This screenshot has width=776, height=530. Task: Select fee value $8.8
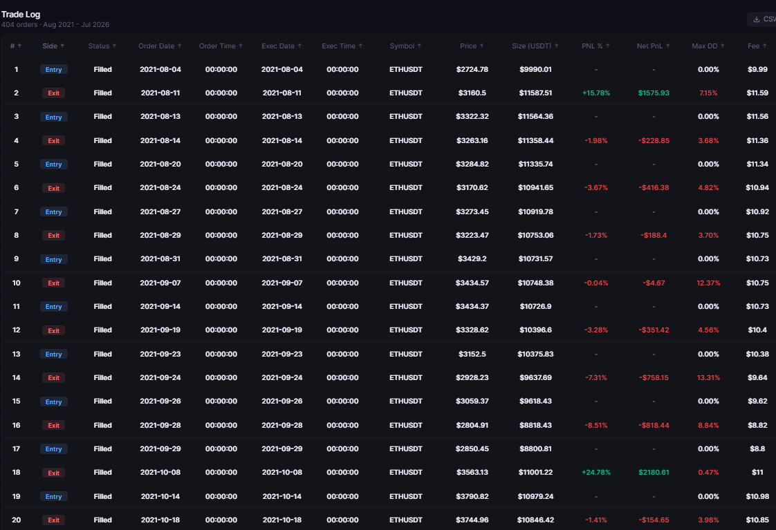pyautogui.click(x=757, y=449)
